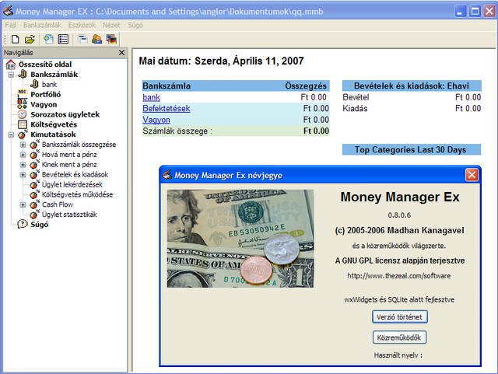The image size is (498, 374).
Task: Open a database with the folder icon
Action: click(x=30, y=40)
